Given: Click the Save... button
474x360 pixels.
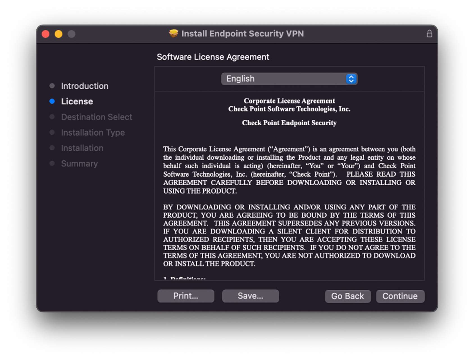Looking at the screenshot, I should (250, 296).
